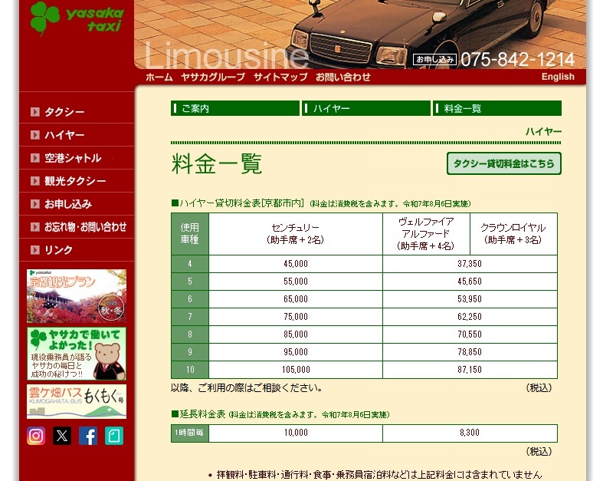Click the お申し込み label by phone number

click(434, 59)
